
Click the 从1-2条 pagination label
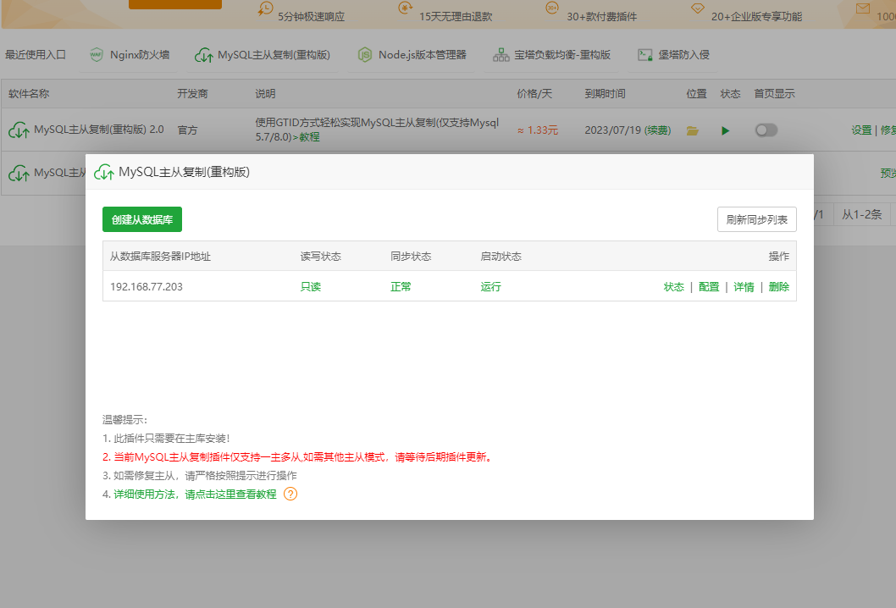coord(862,215)
